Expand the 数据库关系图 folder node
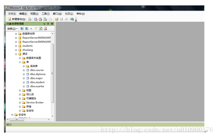The height and width of the screenshot is (137, 217). pyautogui.click(x=20, y=58)
